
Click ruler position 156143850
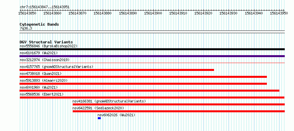click(27, 13)
